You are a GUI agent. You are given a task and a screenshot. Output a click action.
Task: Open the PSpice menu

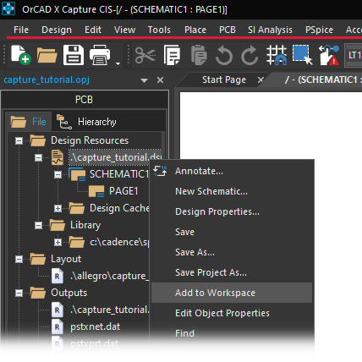319,30
